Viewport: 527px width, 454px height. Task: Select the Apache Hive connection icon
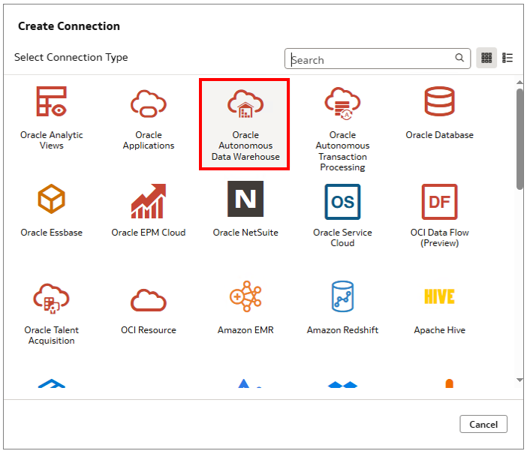pyautogui.click(x=439, y=296)
